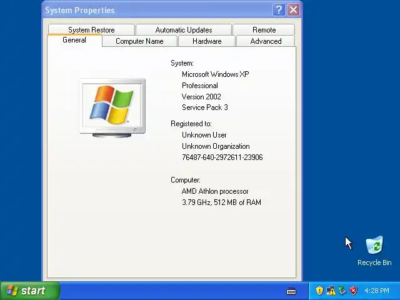Click the 'AMD Athlon processor' text
This screenshot has width=400, height=300.
(x=215, y=191)
